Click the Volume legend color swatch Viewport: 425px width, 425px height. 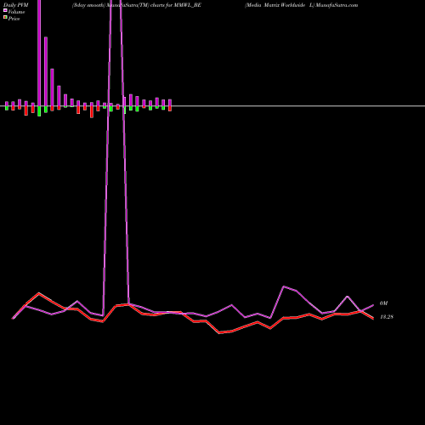(5, 10)
